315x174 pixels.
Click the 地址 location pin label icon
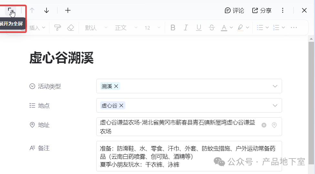click(32, 125)
